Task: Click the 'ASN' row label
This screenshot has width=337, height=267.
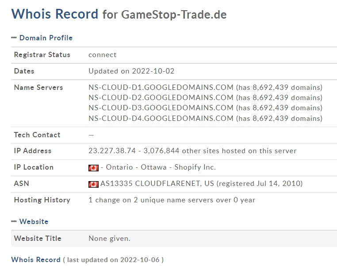Action: pyautogui.click(x=22, y=183)
